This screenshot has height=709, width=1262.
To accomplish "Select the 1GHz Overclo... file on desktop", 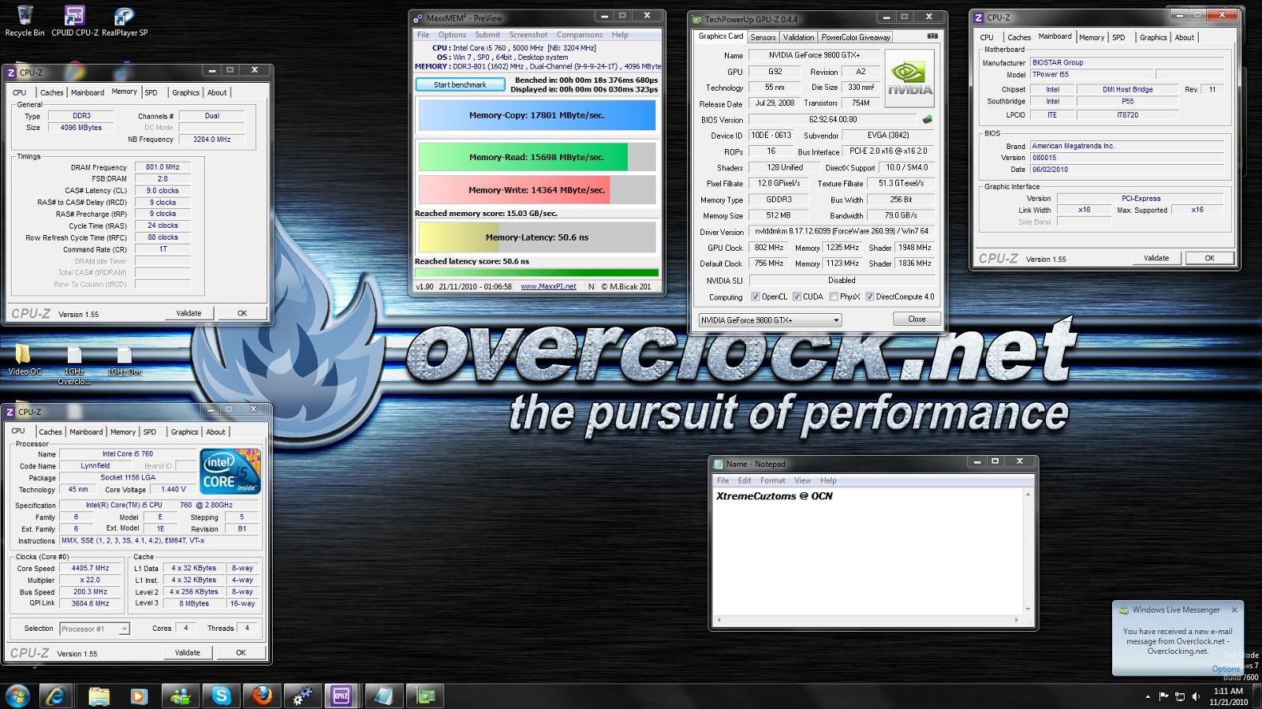I will 74,366.
